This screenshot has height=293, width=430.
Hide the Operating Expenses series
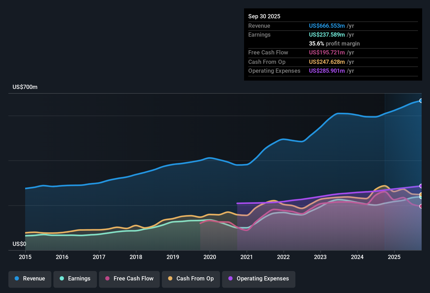pyautogui.click(x=258, y=279)
